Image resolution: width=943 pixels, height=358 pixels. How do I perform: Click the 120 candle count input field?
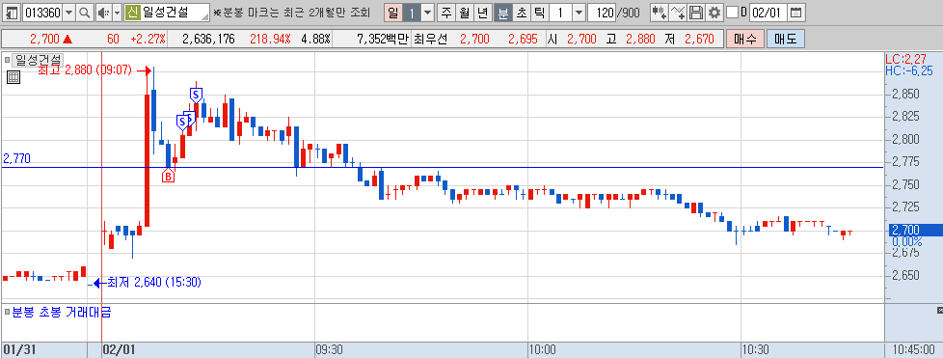602,13
